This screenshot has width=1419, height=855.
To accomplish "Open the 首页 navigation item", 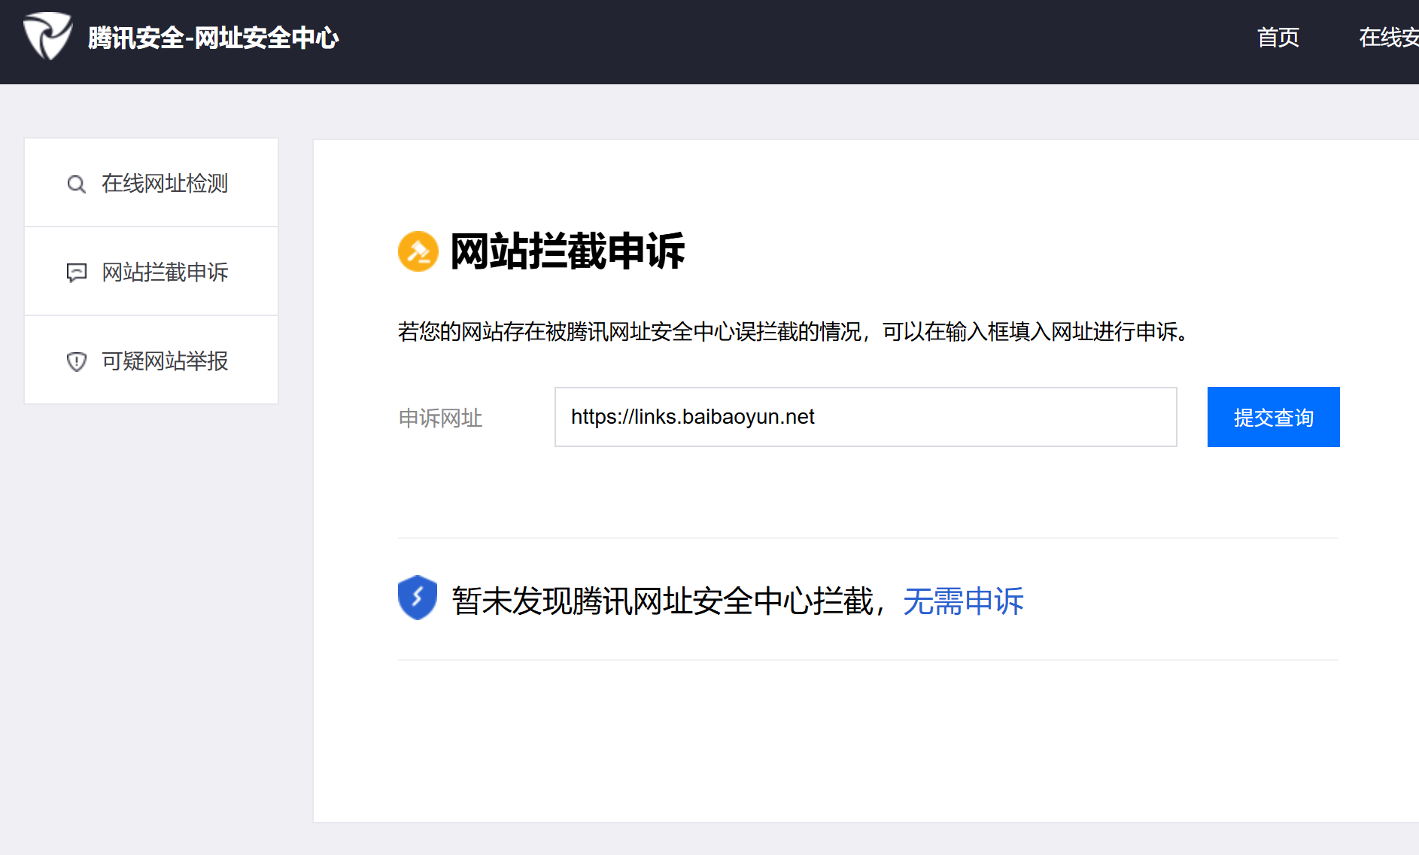I will point(1278,37).
